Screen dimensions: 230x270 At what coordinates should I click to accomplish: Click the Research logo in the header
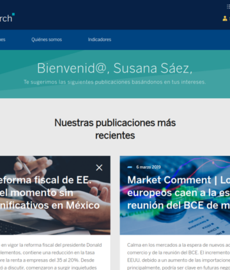point(6,18)
